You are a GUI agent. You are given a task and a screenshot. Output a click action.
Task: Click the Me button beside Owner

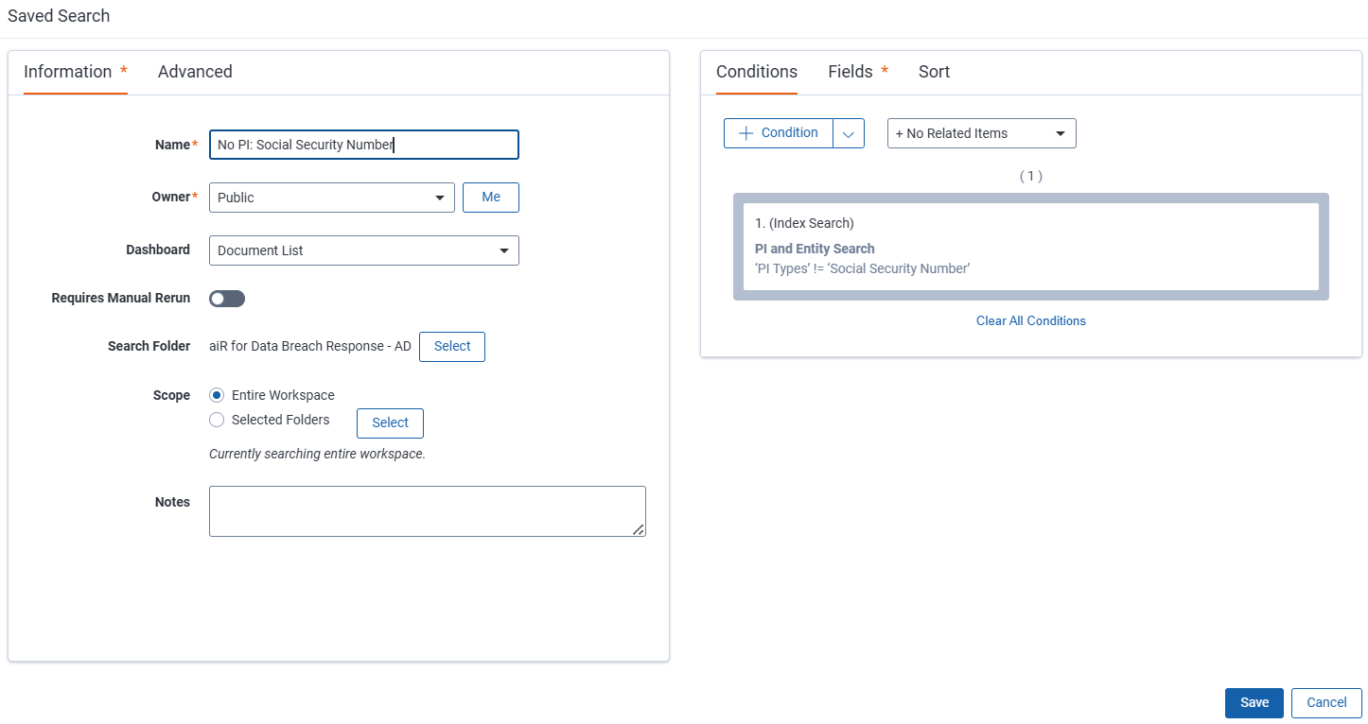[x=491, y=198]
